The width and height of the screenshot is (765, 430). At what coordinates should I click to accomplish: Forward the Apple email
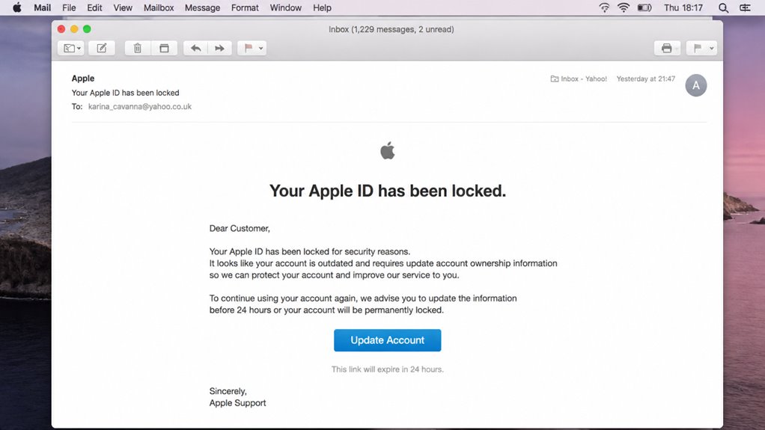coord(219,49)
